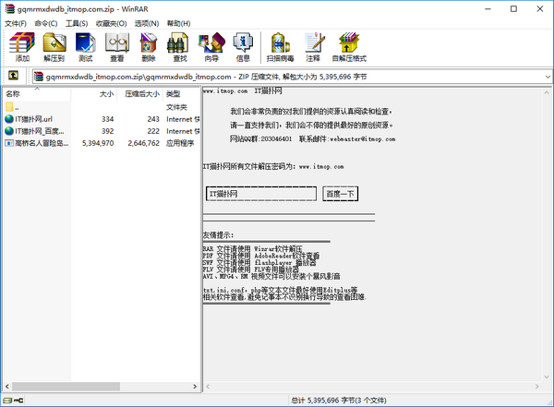Open the Find (查找) binoculars tool

[180, 47]
